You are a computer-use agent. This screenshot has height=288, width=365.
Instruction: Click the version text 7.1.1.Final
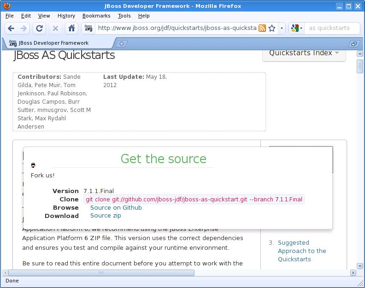pyautogui.click(x=99, y=191)
